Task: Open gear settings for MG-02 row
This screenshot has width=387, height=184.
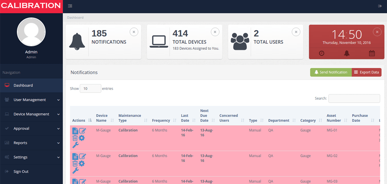Action: point(82,163)
